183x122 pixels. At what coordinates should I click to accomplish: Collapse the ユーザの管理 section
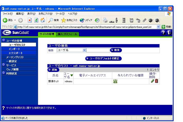[x=4, y=40]
